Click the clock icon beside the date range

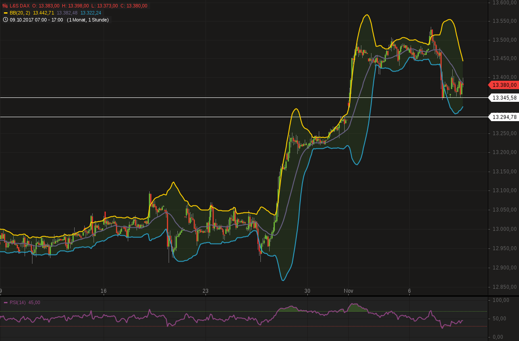click(5, 20)
